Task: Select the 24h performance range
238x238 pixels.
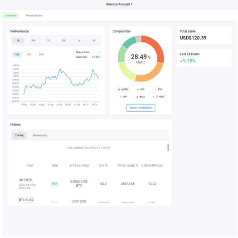Action: [33, 40]
